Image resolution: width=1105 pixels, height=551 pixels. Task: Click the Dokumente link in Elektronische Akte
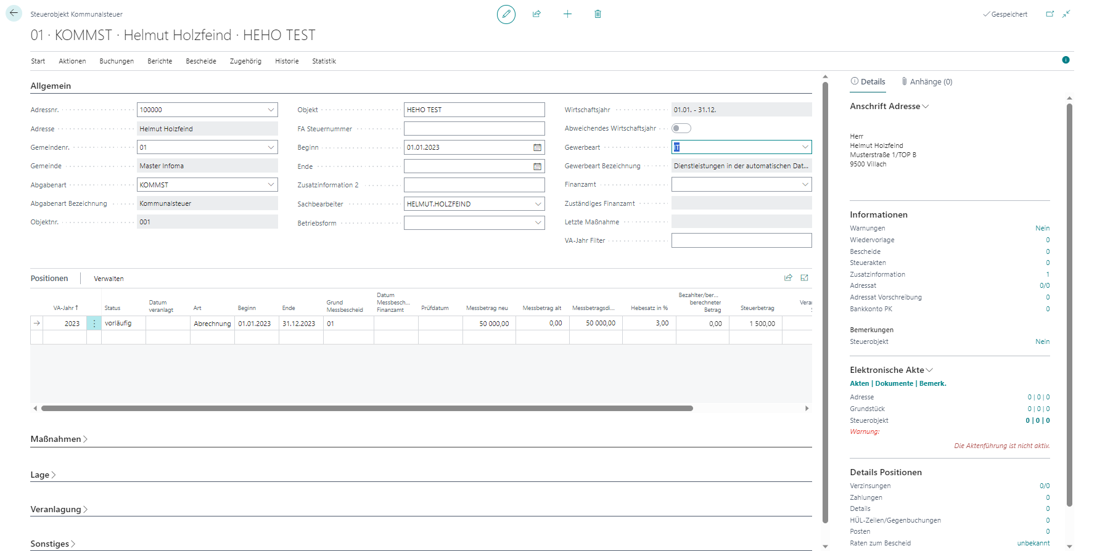(x=894, y=383)
